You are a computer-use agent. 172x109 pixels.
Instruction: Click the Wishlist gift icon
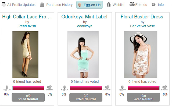(x=109, y=5)
